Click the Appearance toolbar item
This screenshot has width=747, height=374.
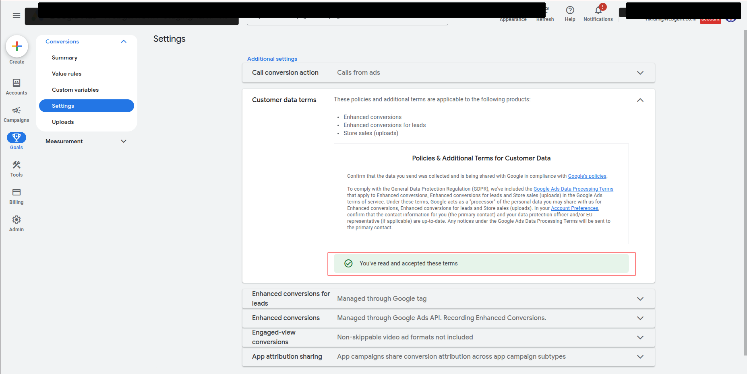[x=513, y=19]
